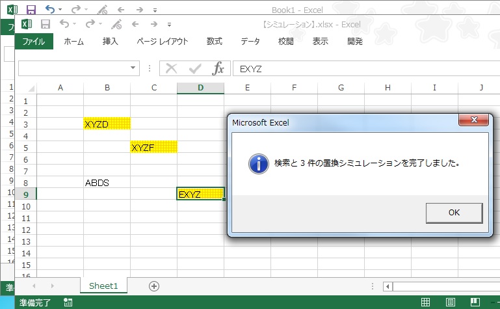Click horizontal scrollbar left arrow
Viewport: 500px width, 309px height.
tap(388, 286)
